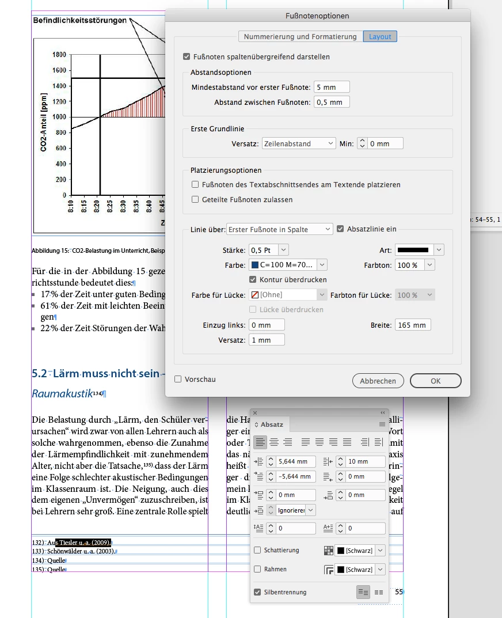Click the space before paragraph icon
The image size is (502, 618).
pyautogui.click(x=258, y=495)
